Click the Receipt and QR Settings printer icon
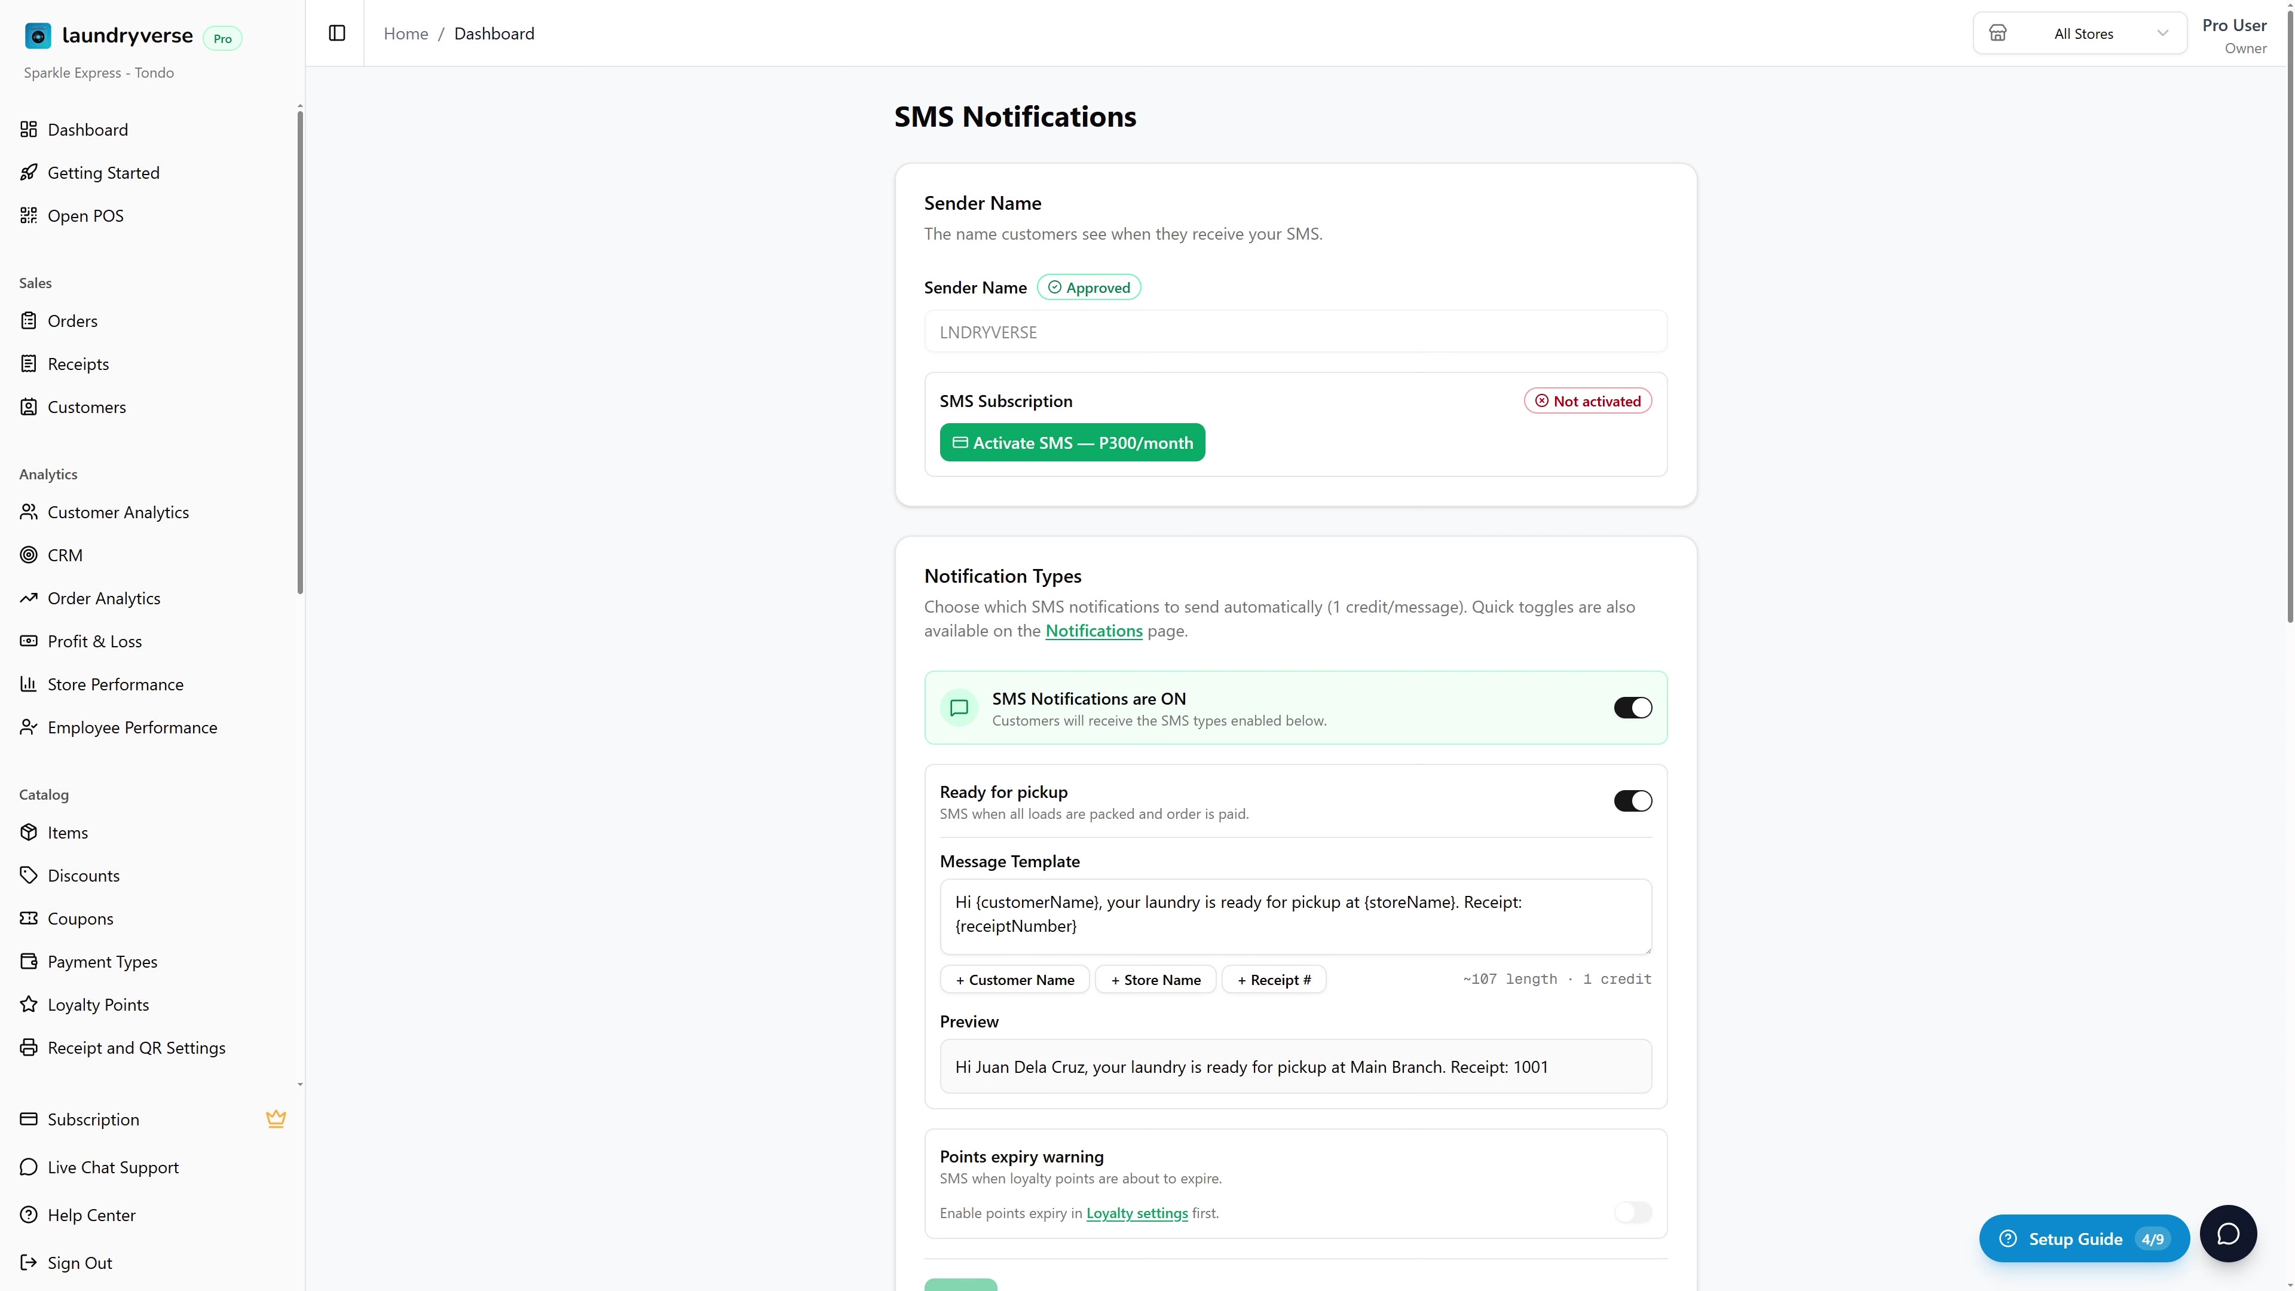The width and height of the screenshot is (2295, 1291). pyautogui.click(x=29, y=1047)
